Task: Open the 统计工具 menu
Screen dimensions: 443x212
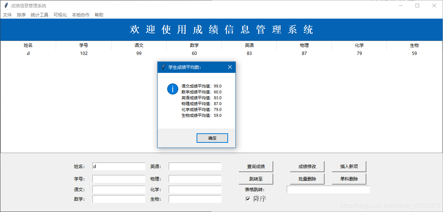Action: point(39,15)
